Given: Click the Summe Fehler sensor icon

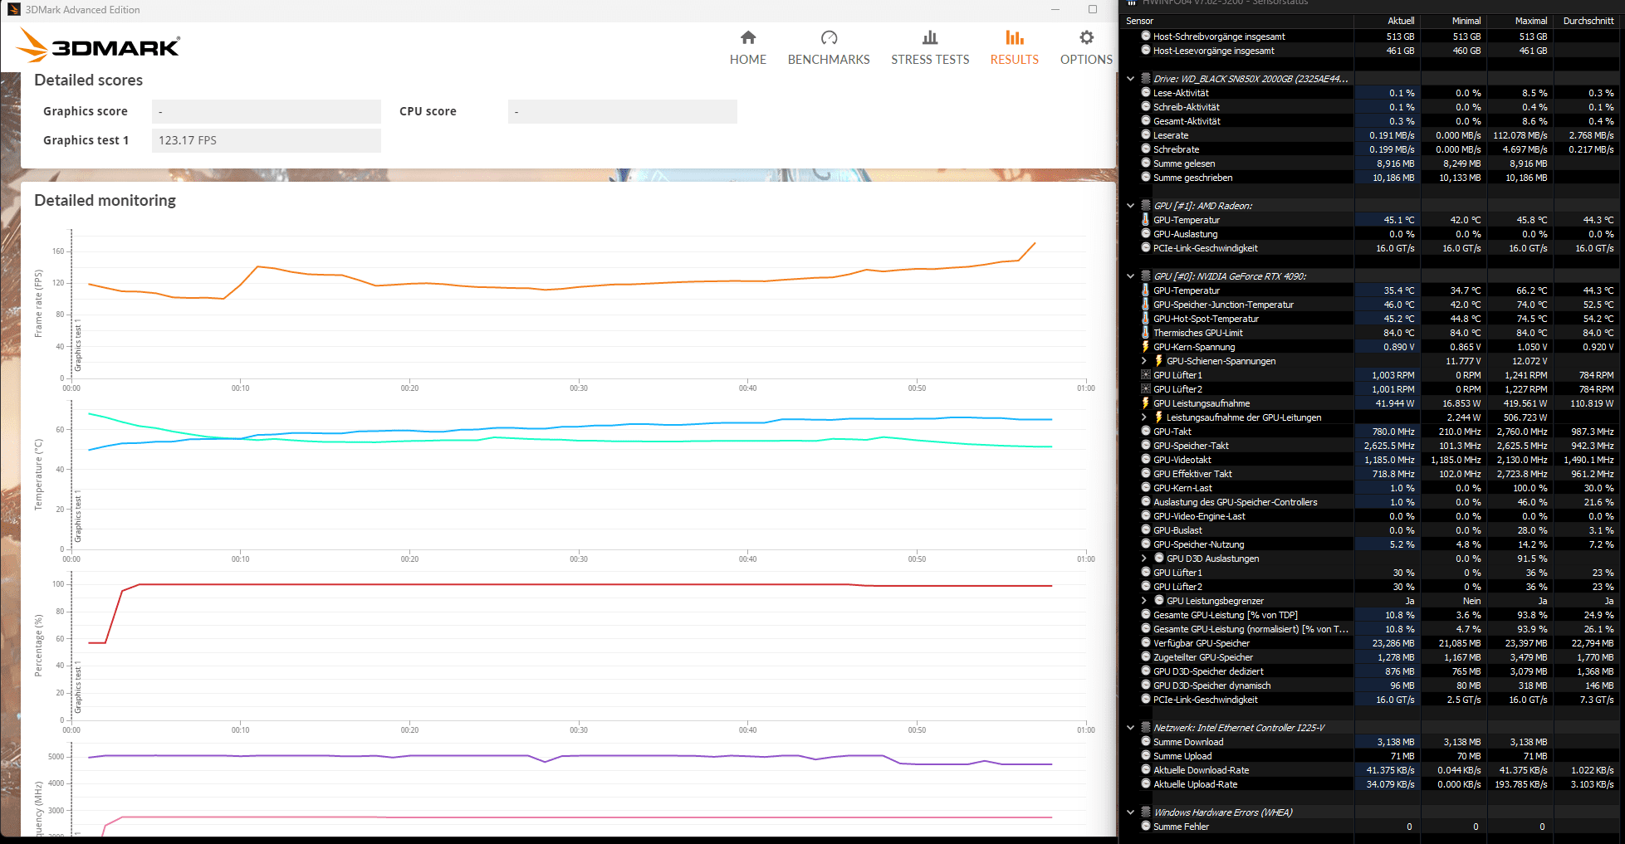Looking at the screenshot, I should pos(1146,827).
